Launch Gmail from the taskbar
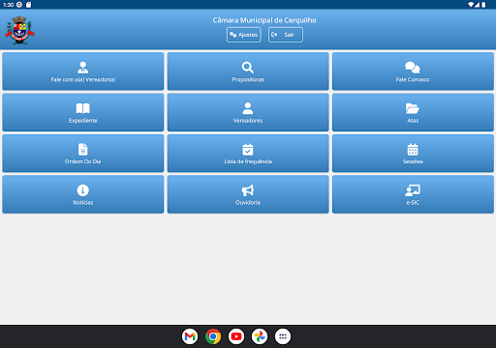The image size is (496, 348). (190, 336)
